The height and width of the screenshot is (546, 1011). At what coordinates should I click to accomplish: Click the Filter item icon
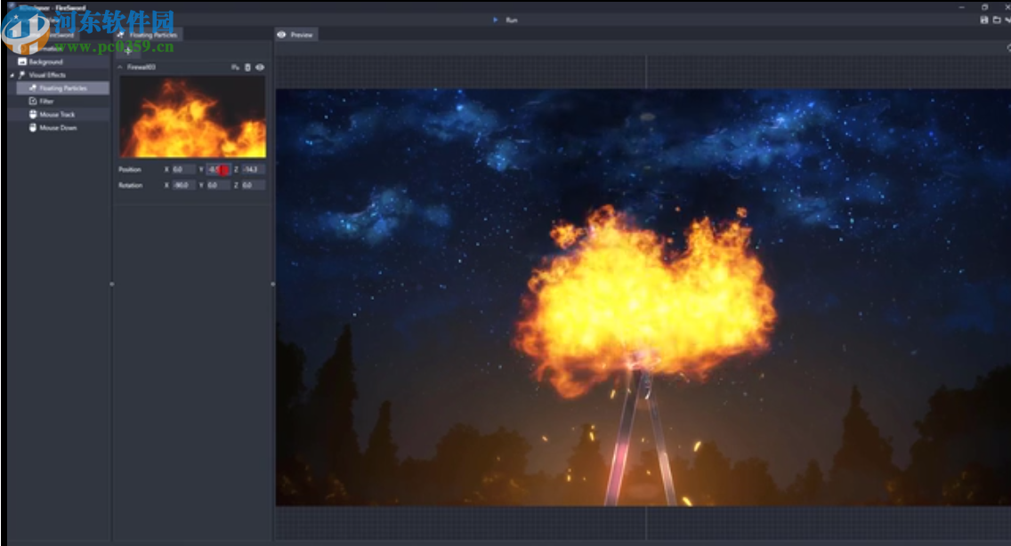[x=33, y=101]
